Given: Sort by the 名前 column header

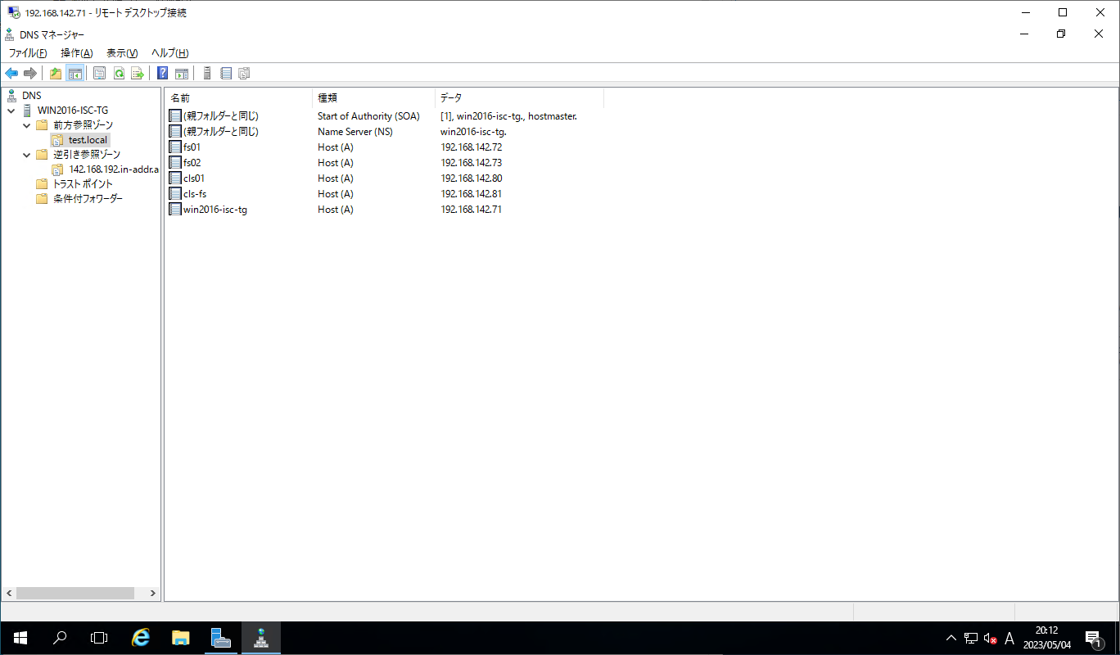Looking at the screenshot, I should point(238,97).
